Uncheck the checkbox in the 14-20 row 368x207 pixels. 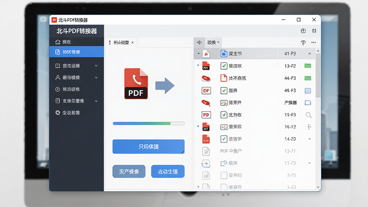[224, 139]
